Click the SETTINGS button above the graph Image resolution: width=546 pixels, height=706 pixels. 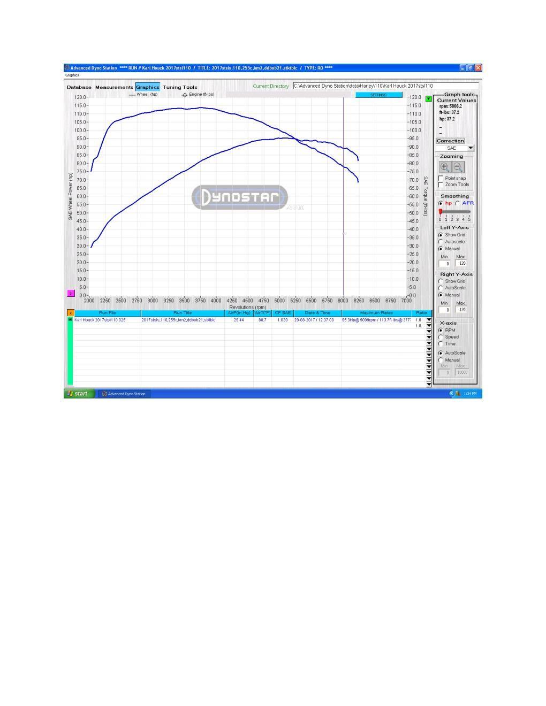(x=378, y=95)
